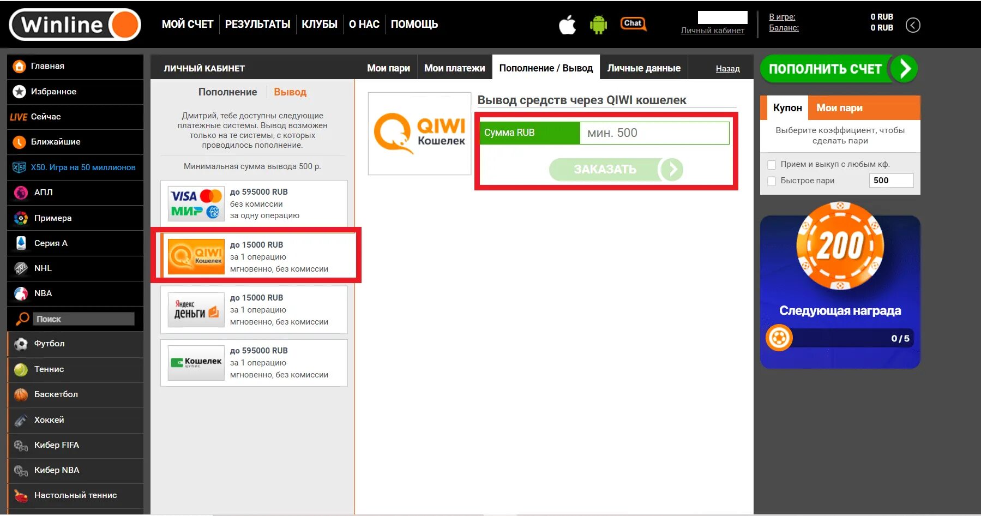Screen dimensions: 981x516
Task: Select the АПЛ league icon
Action: click(x=21, y=193)
